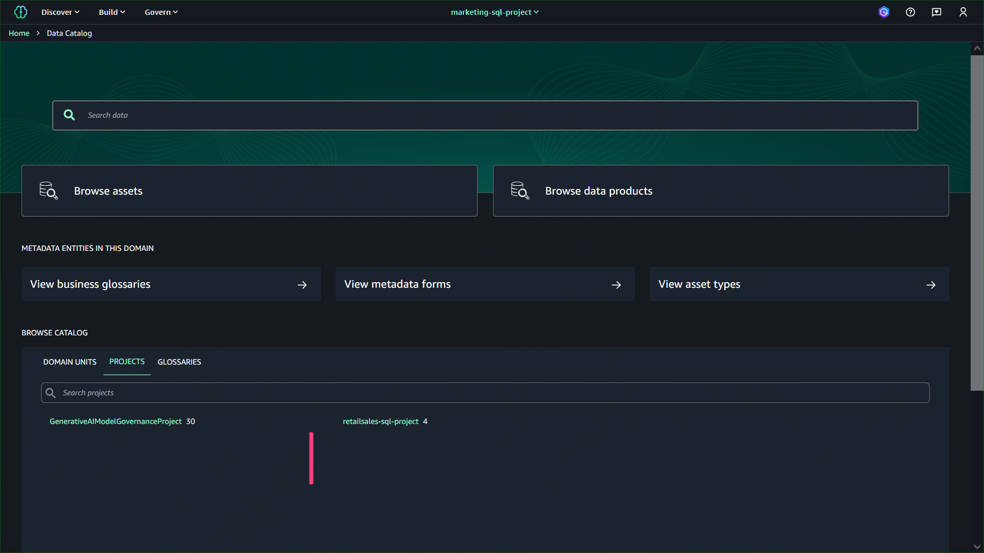The width and height of the screenshot is (984, 553).
Task: Click the SageMaker Unified Studio logo icon
Action: tap(20, 12)
